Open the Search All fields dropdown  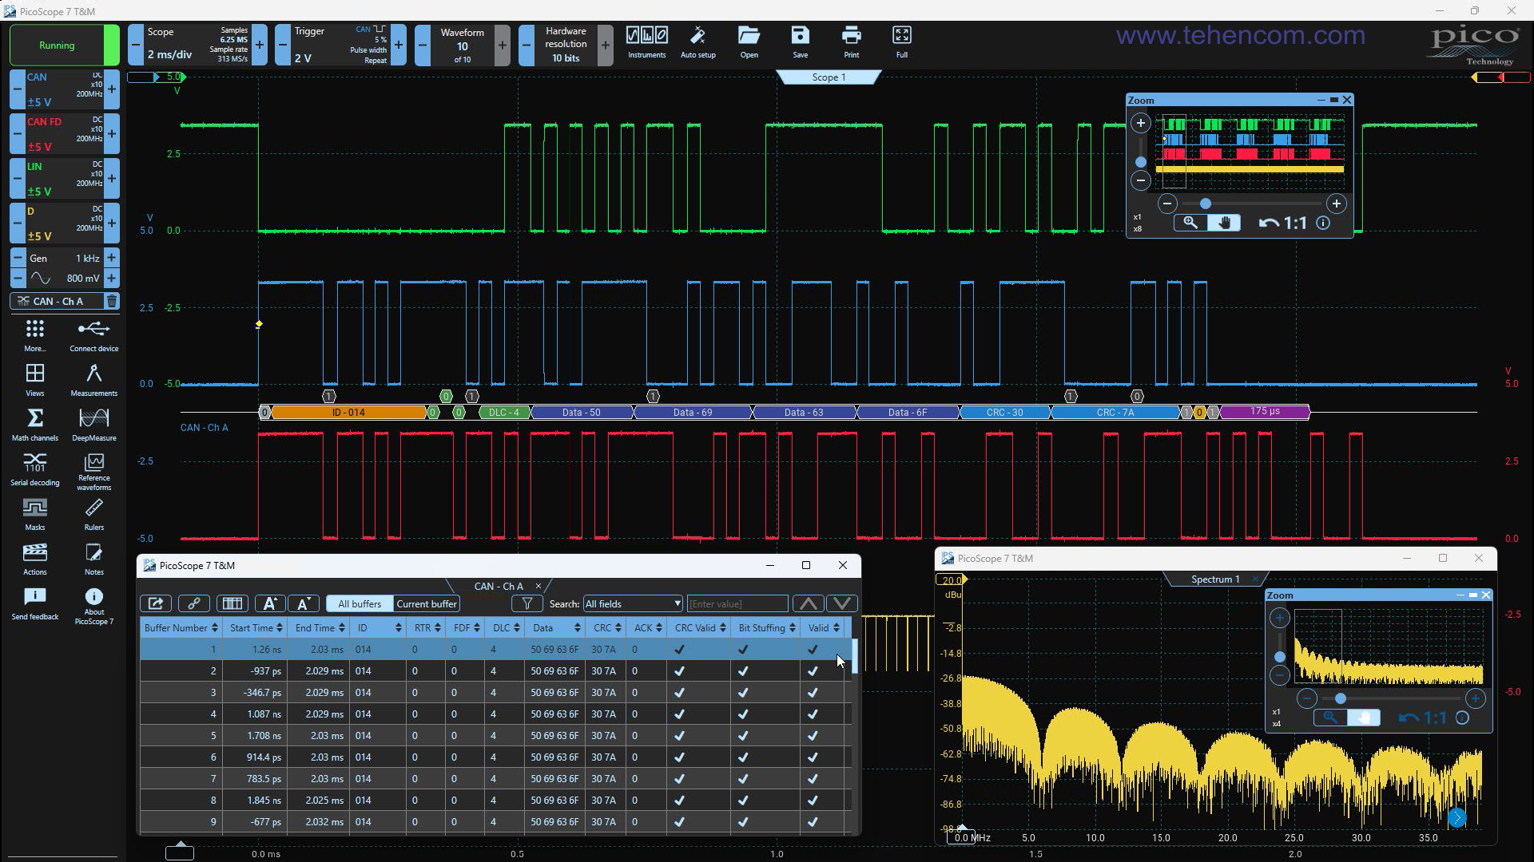(633, 603)
